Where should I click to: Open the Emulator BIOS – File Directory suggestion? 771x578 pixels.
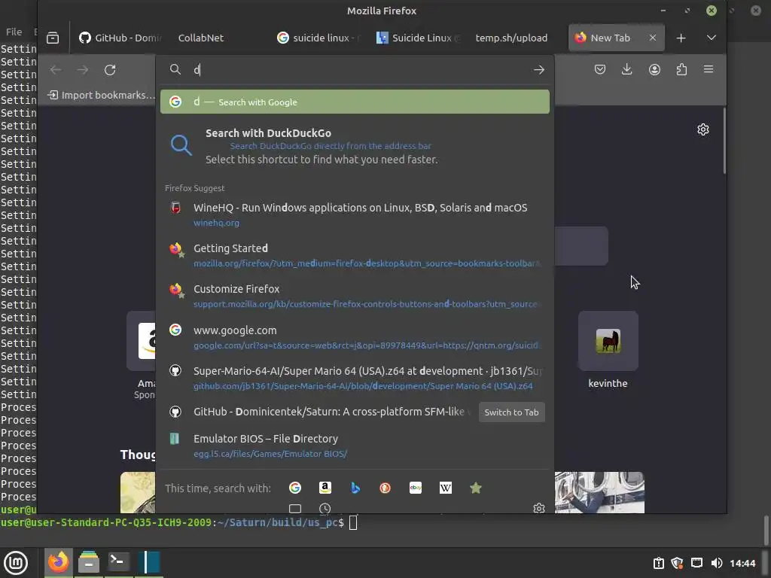click(x=355, y=446)
